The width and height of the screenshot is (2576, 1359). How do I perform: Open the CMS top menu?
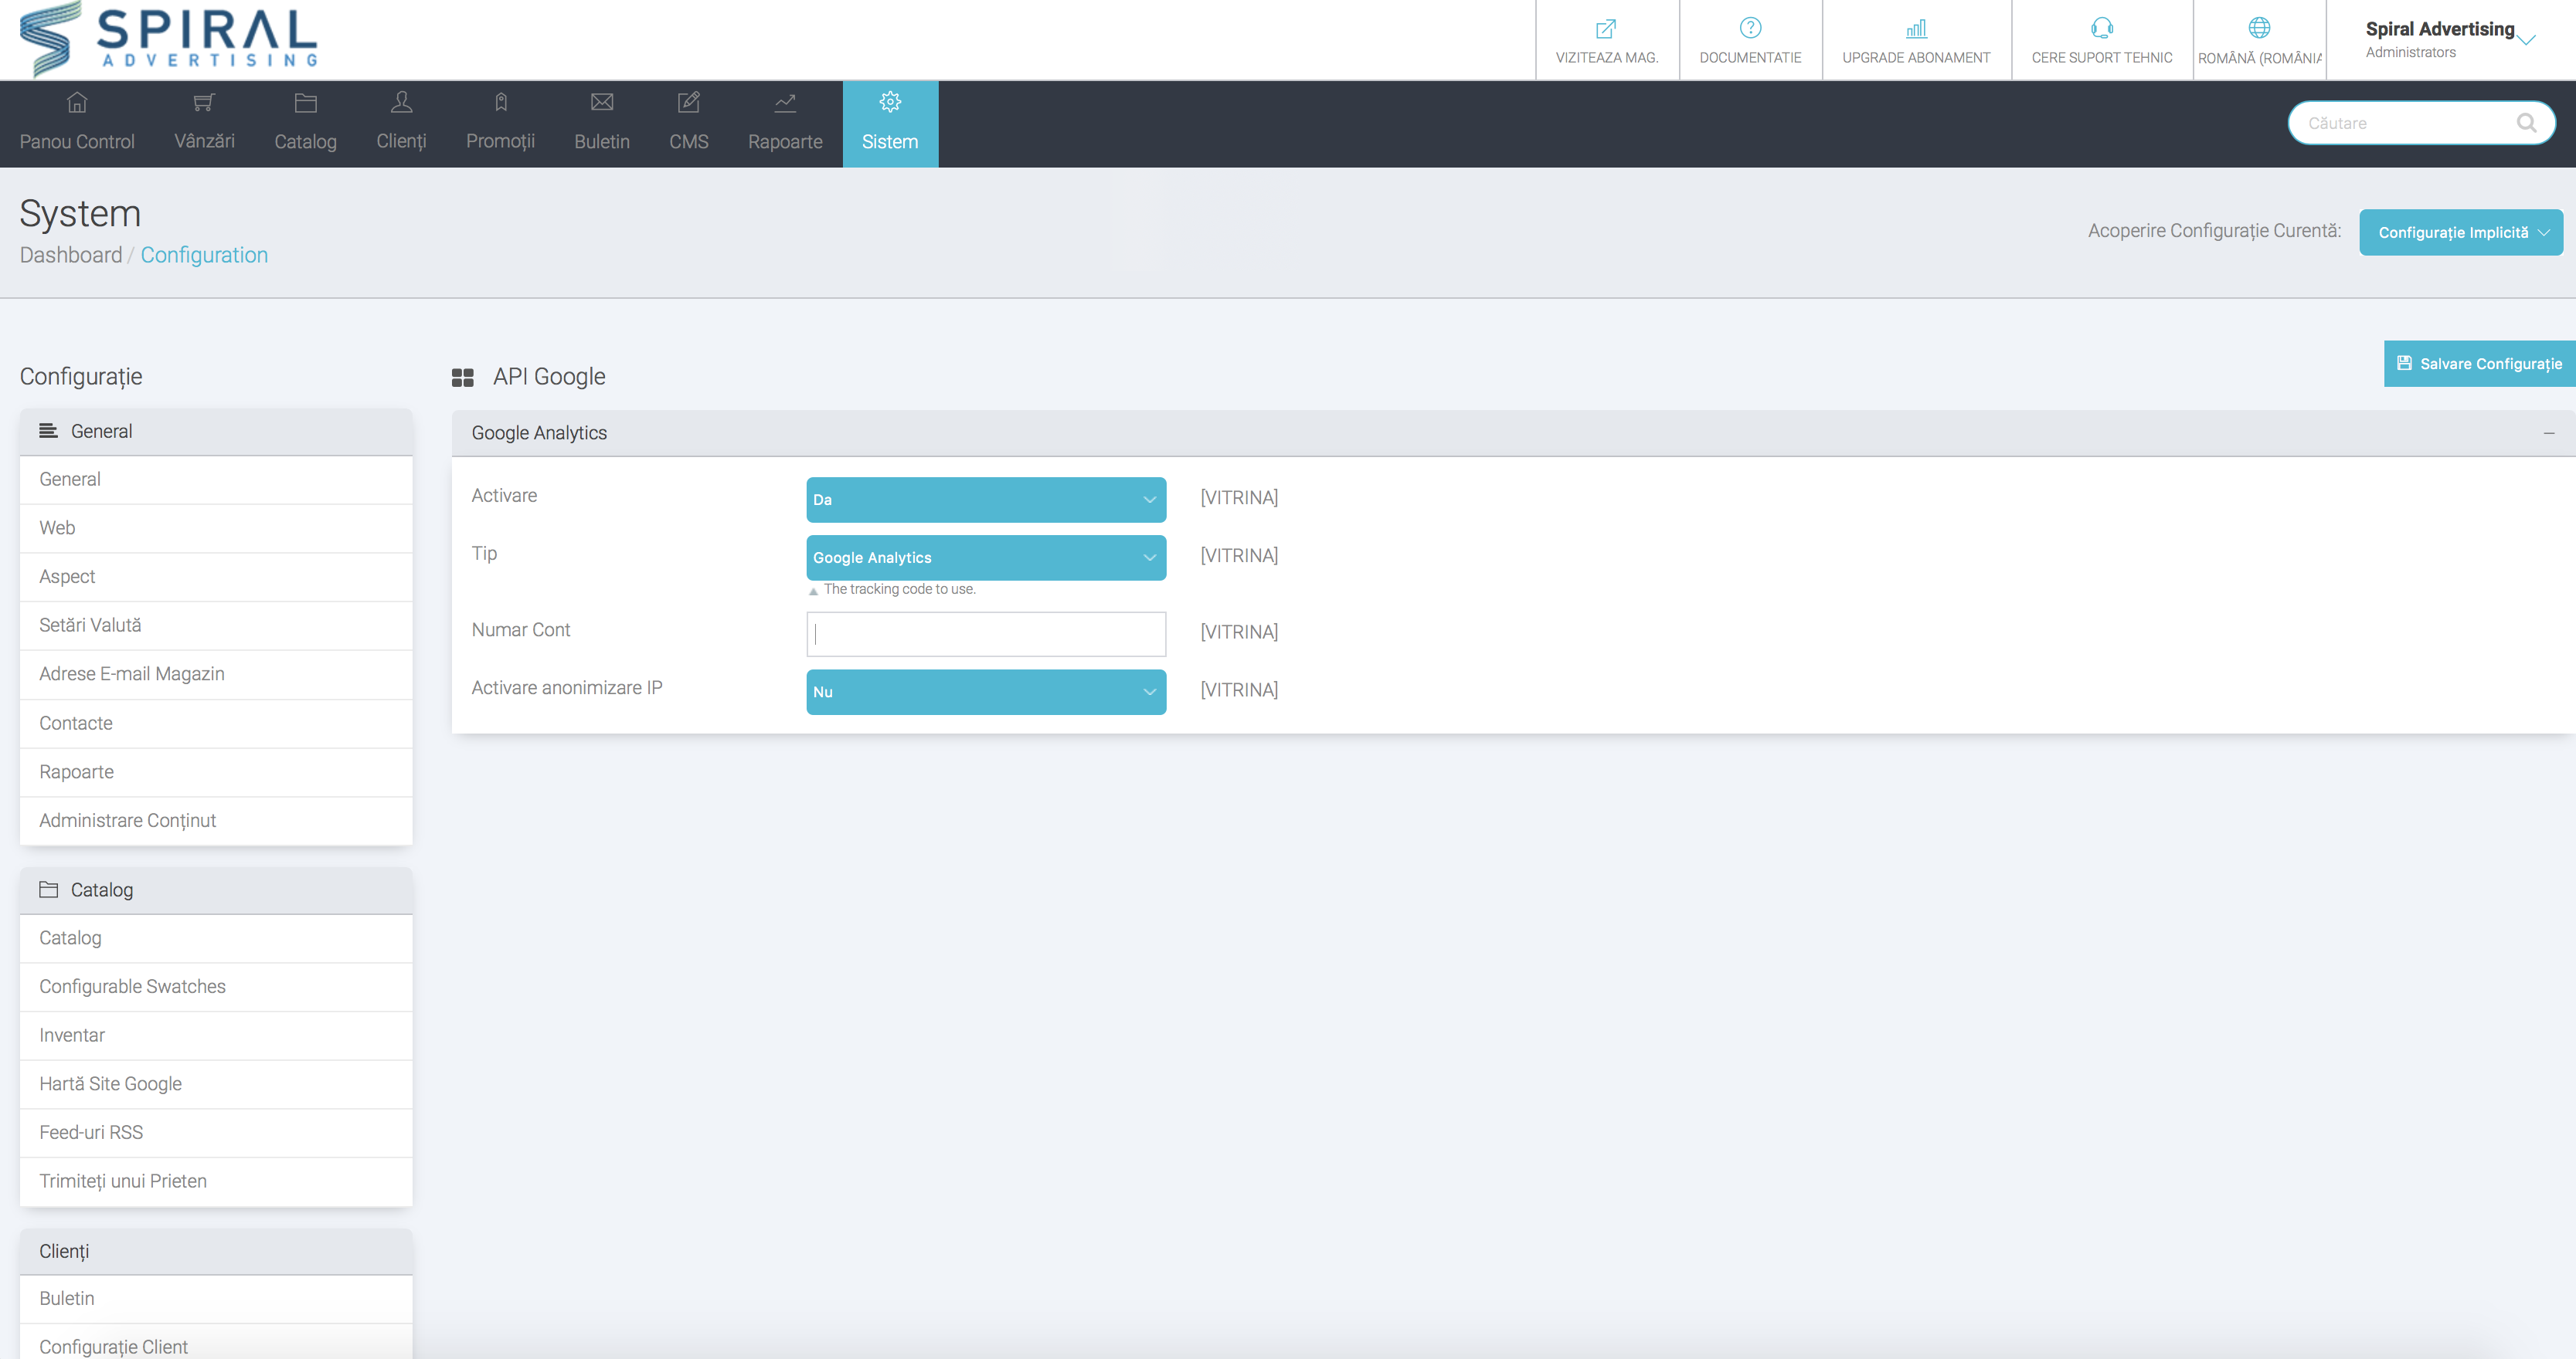tap(689, 124)
